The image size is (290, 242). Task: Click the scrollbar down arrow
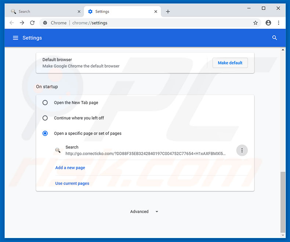pos(283,235)
